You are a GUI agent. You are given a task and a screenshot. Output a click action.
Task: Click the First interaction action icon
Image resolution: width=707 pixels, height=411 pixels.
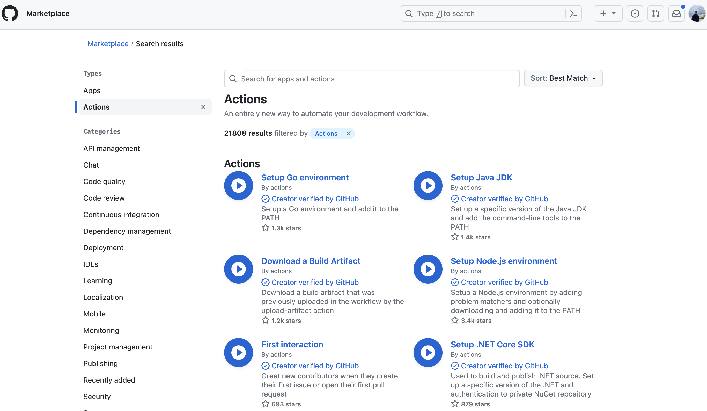(x=239, y=352)
